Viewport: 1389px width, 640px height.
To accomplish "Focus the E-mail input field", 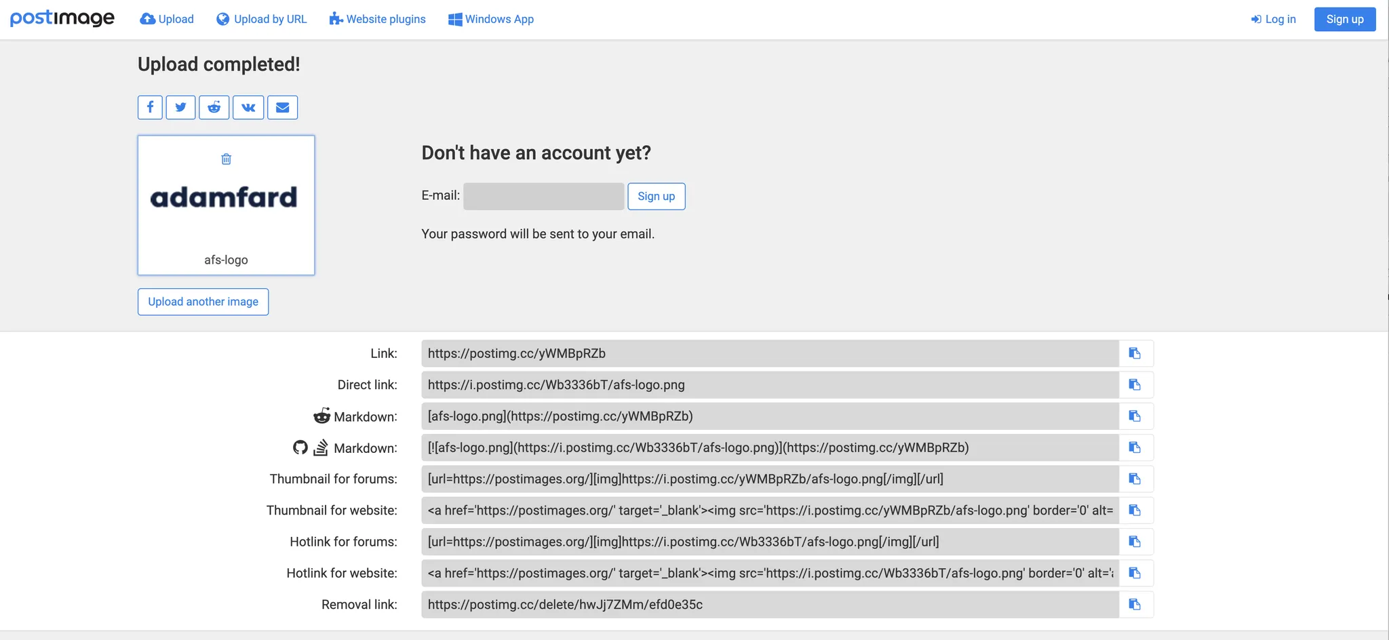I will click(x=544, y=196).
